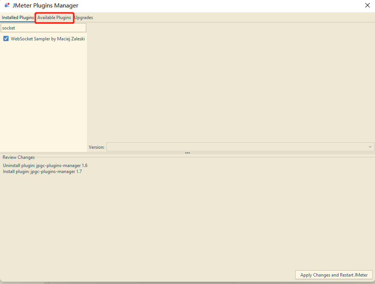This screenshot has height=284, width=375.
Task: Click the 'Uninstall plugin: jpgc-plugins-manager 1.6' line
Action: [45, 166]
